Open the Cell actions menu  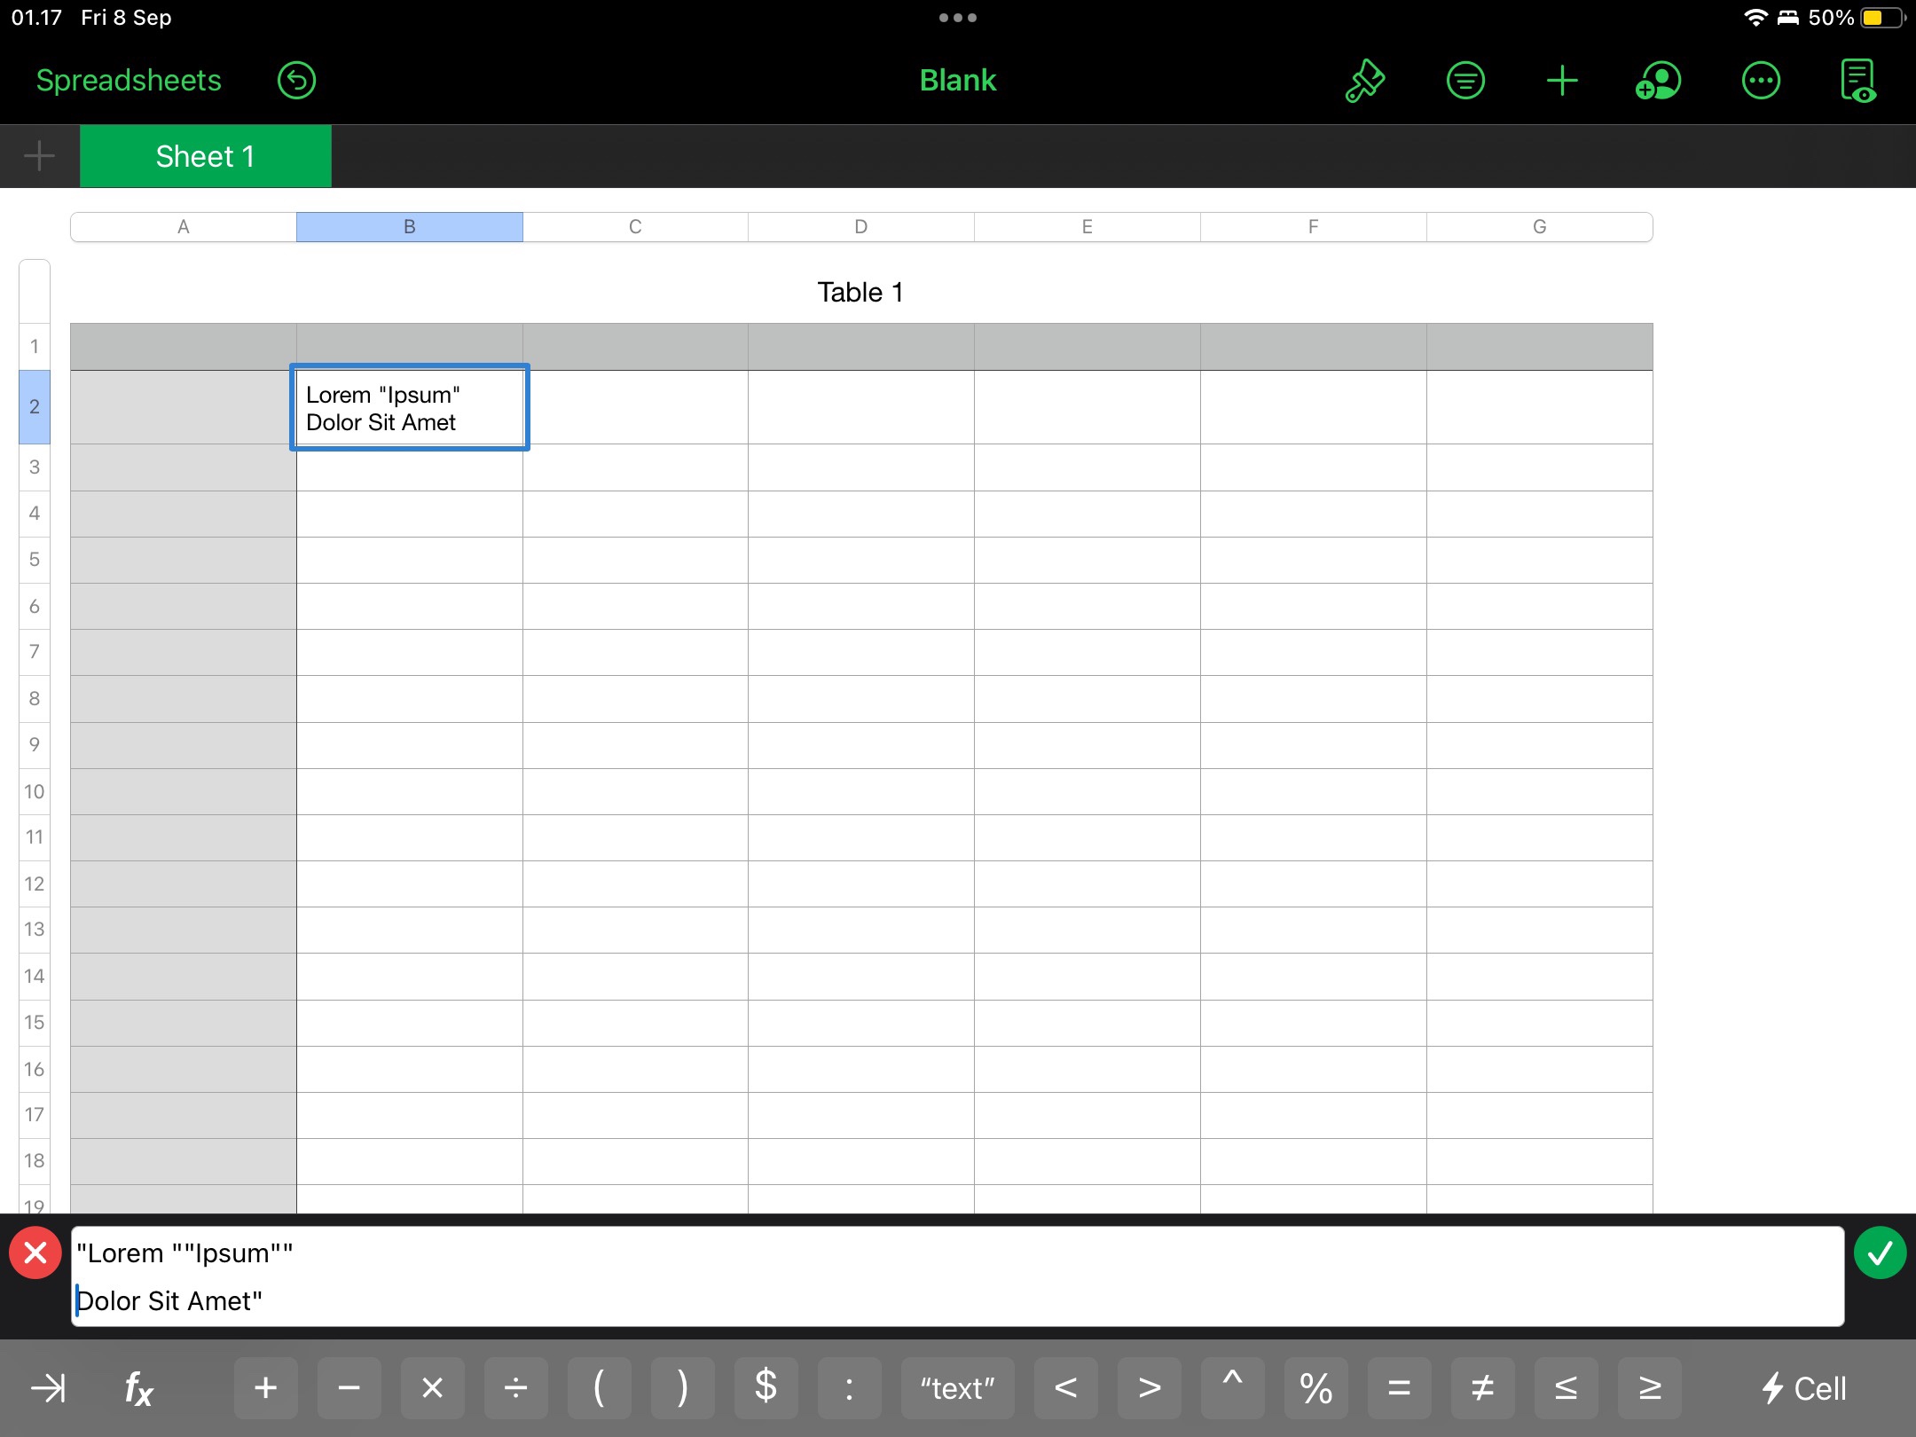1803,1387
